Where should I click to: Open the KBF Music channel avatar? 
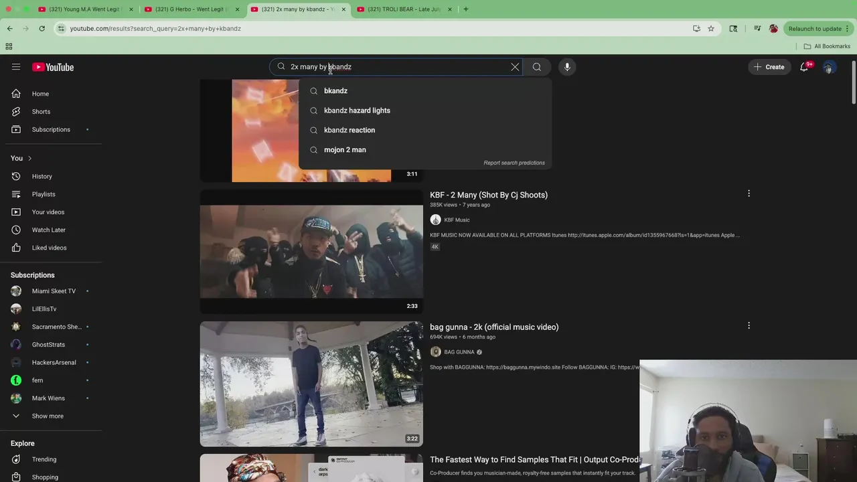point(435,220)
